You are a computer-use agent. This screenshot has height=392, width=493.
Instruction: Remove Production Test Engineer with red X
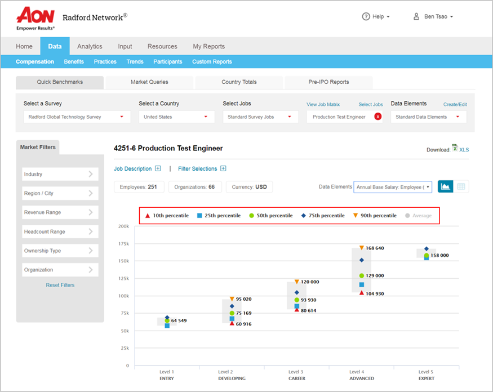pos(377,117)
